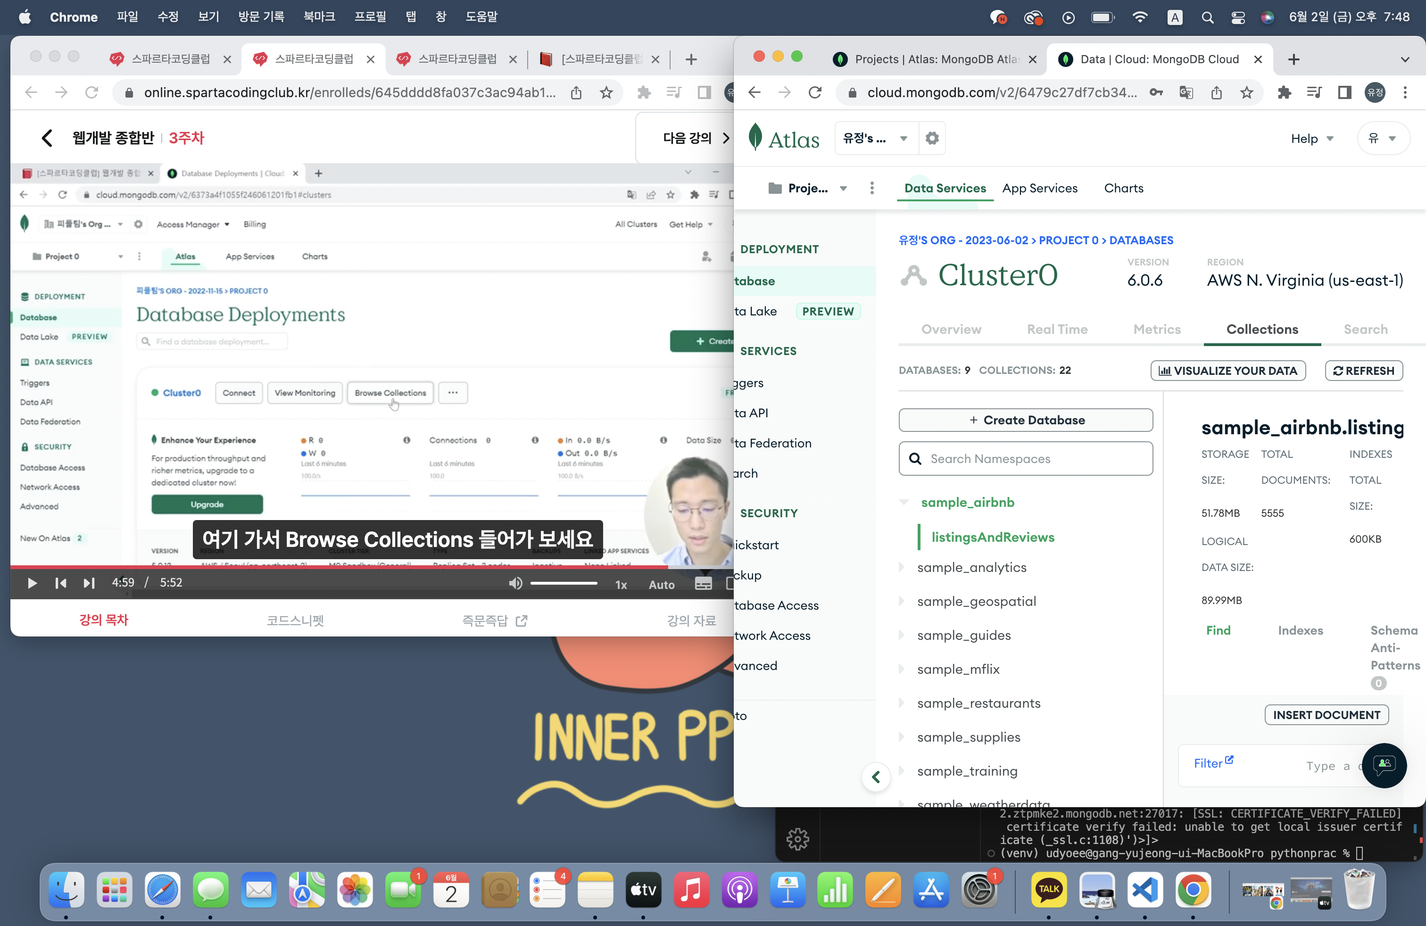Go back to previous page in lecture header
Screen dimensions: 1426x926
coord(47,138)
